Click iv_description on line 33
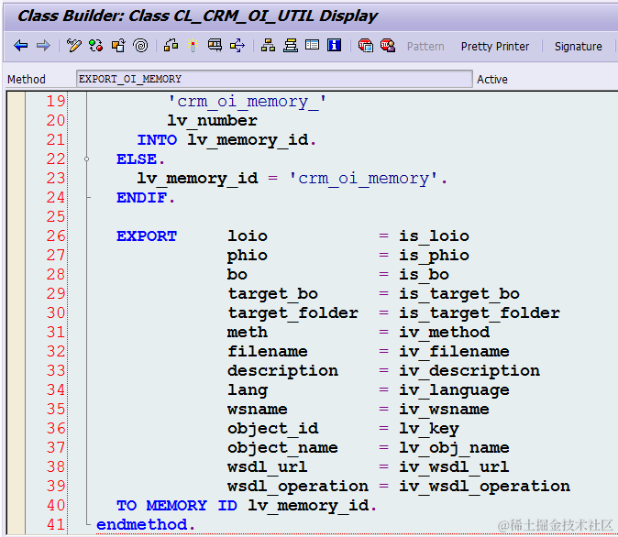 click(469, 371)
